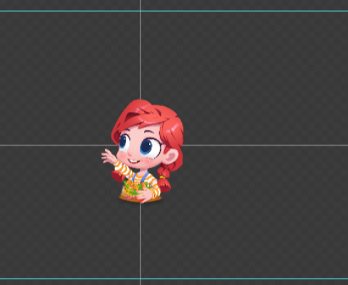Click the character's large blue right eye
Screen dimensions: 348x285
[150, 147]
